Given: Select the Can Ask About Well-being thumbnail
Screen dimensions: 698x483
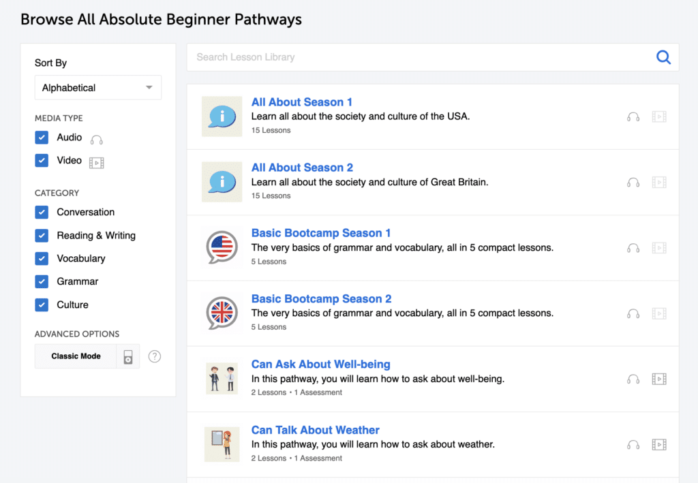Looking at the screenshot, I should tap(222, 379).
